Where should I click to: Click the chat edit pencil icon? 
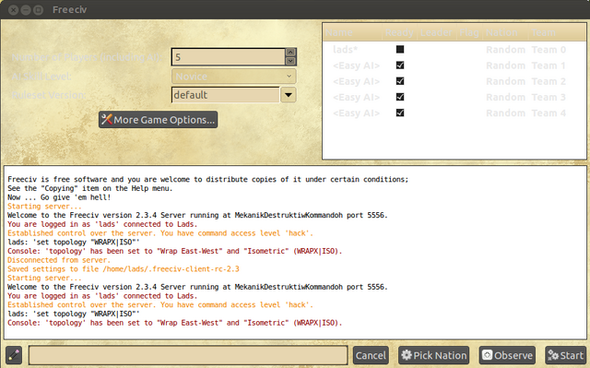(14, 355)
